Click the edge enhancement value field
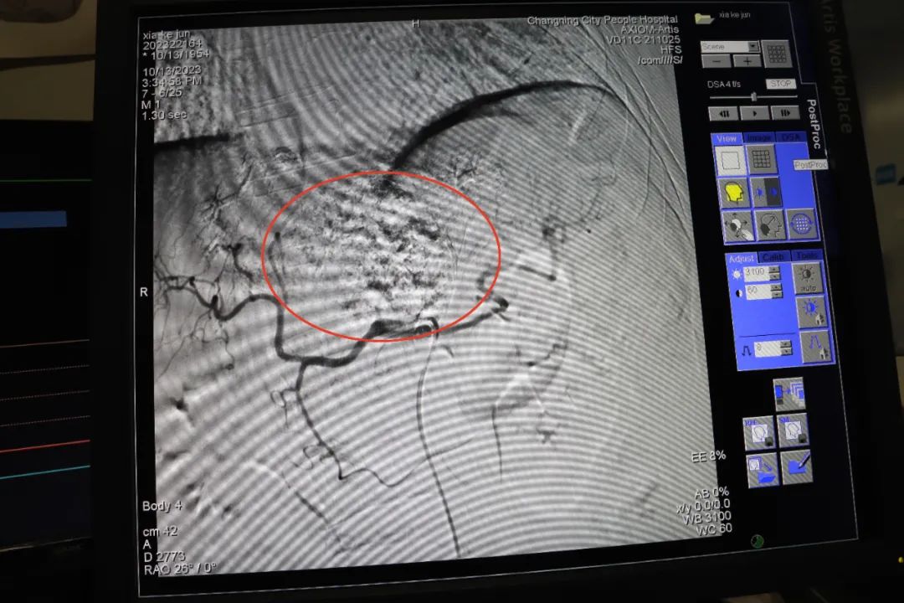904x603 pixels. 768,348
